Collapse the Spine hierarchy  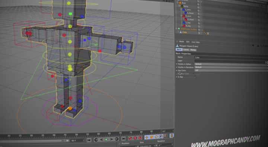coord(179,6)
